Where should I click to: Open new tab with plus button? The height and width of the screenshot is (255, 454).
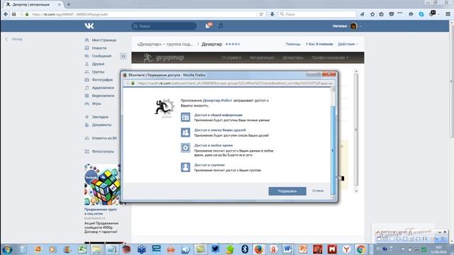click(69, 4)
